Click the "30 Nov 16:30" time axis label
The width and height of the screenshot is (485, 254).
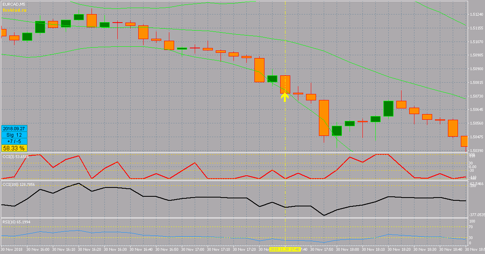point(115,250)
